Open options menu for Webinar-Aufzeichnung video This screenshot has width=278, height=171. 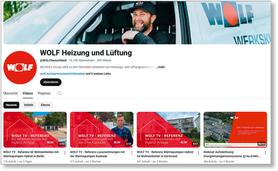pyautogui.click(x=265, y=152)
